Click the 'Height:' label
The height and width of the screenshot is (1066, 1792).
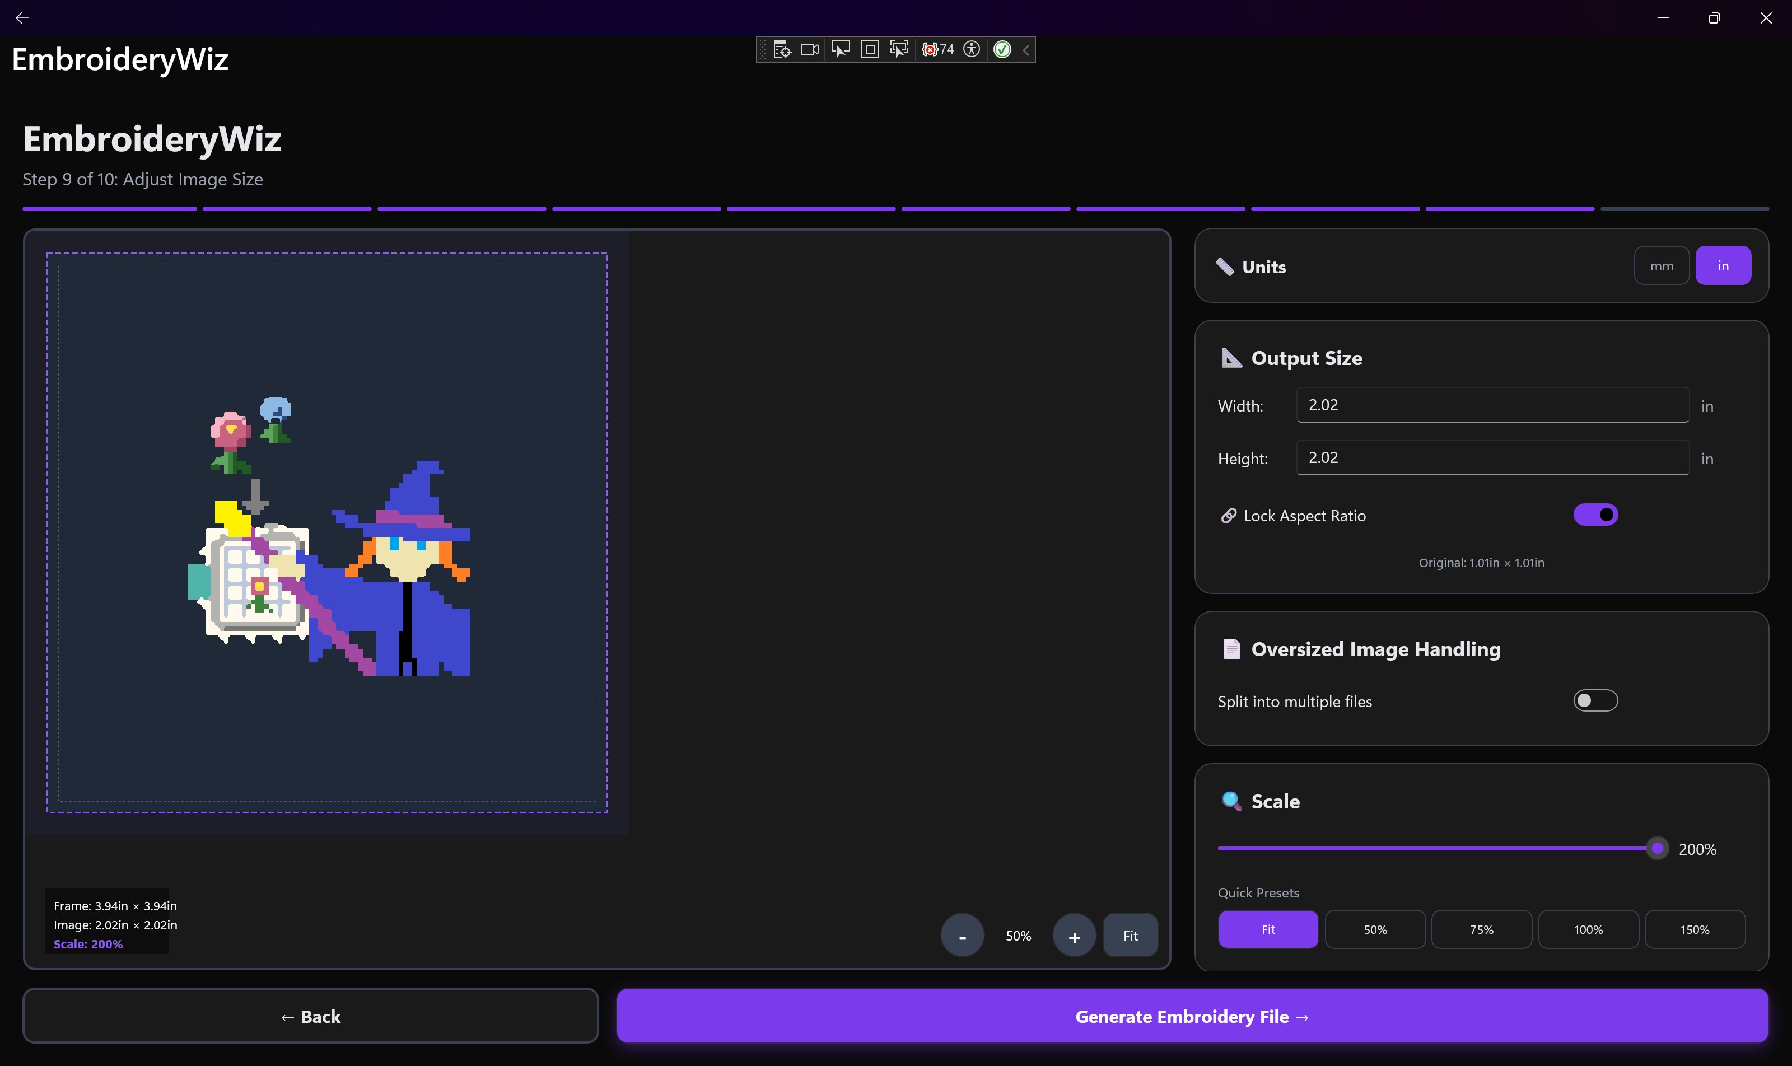[x=1242, y=459]
